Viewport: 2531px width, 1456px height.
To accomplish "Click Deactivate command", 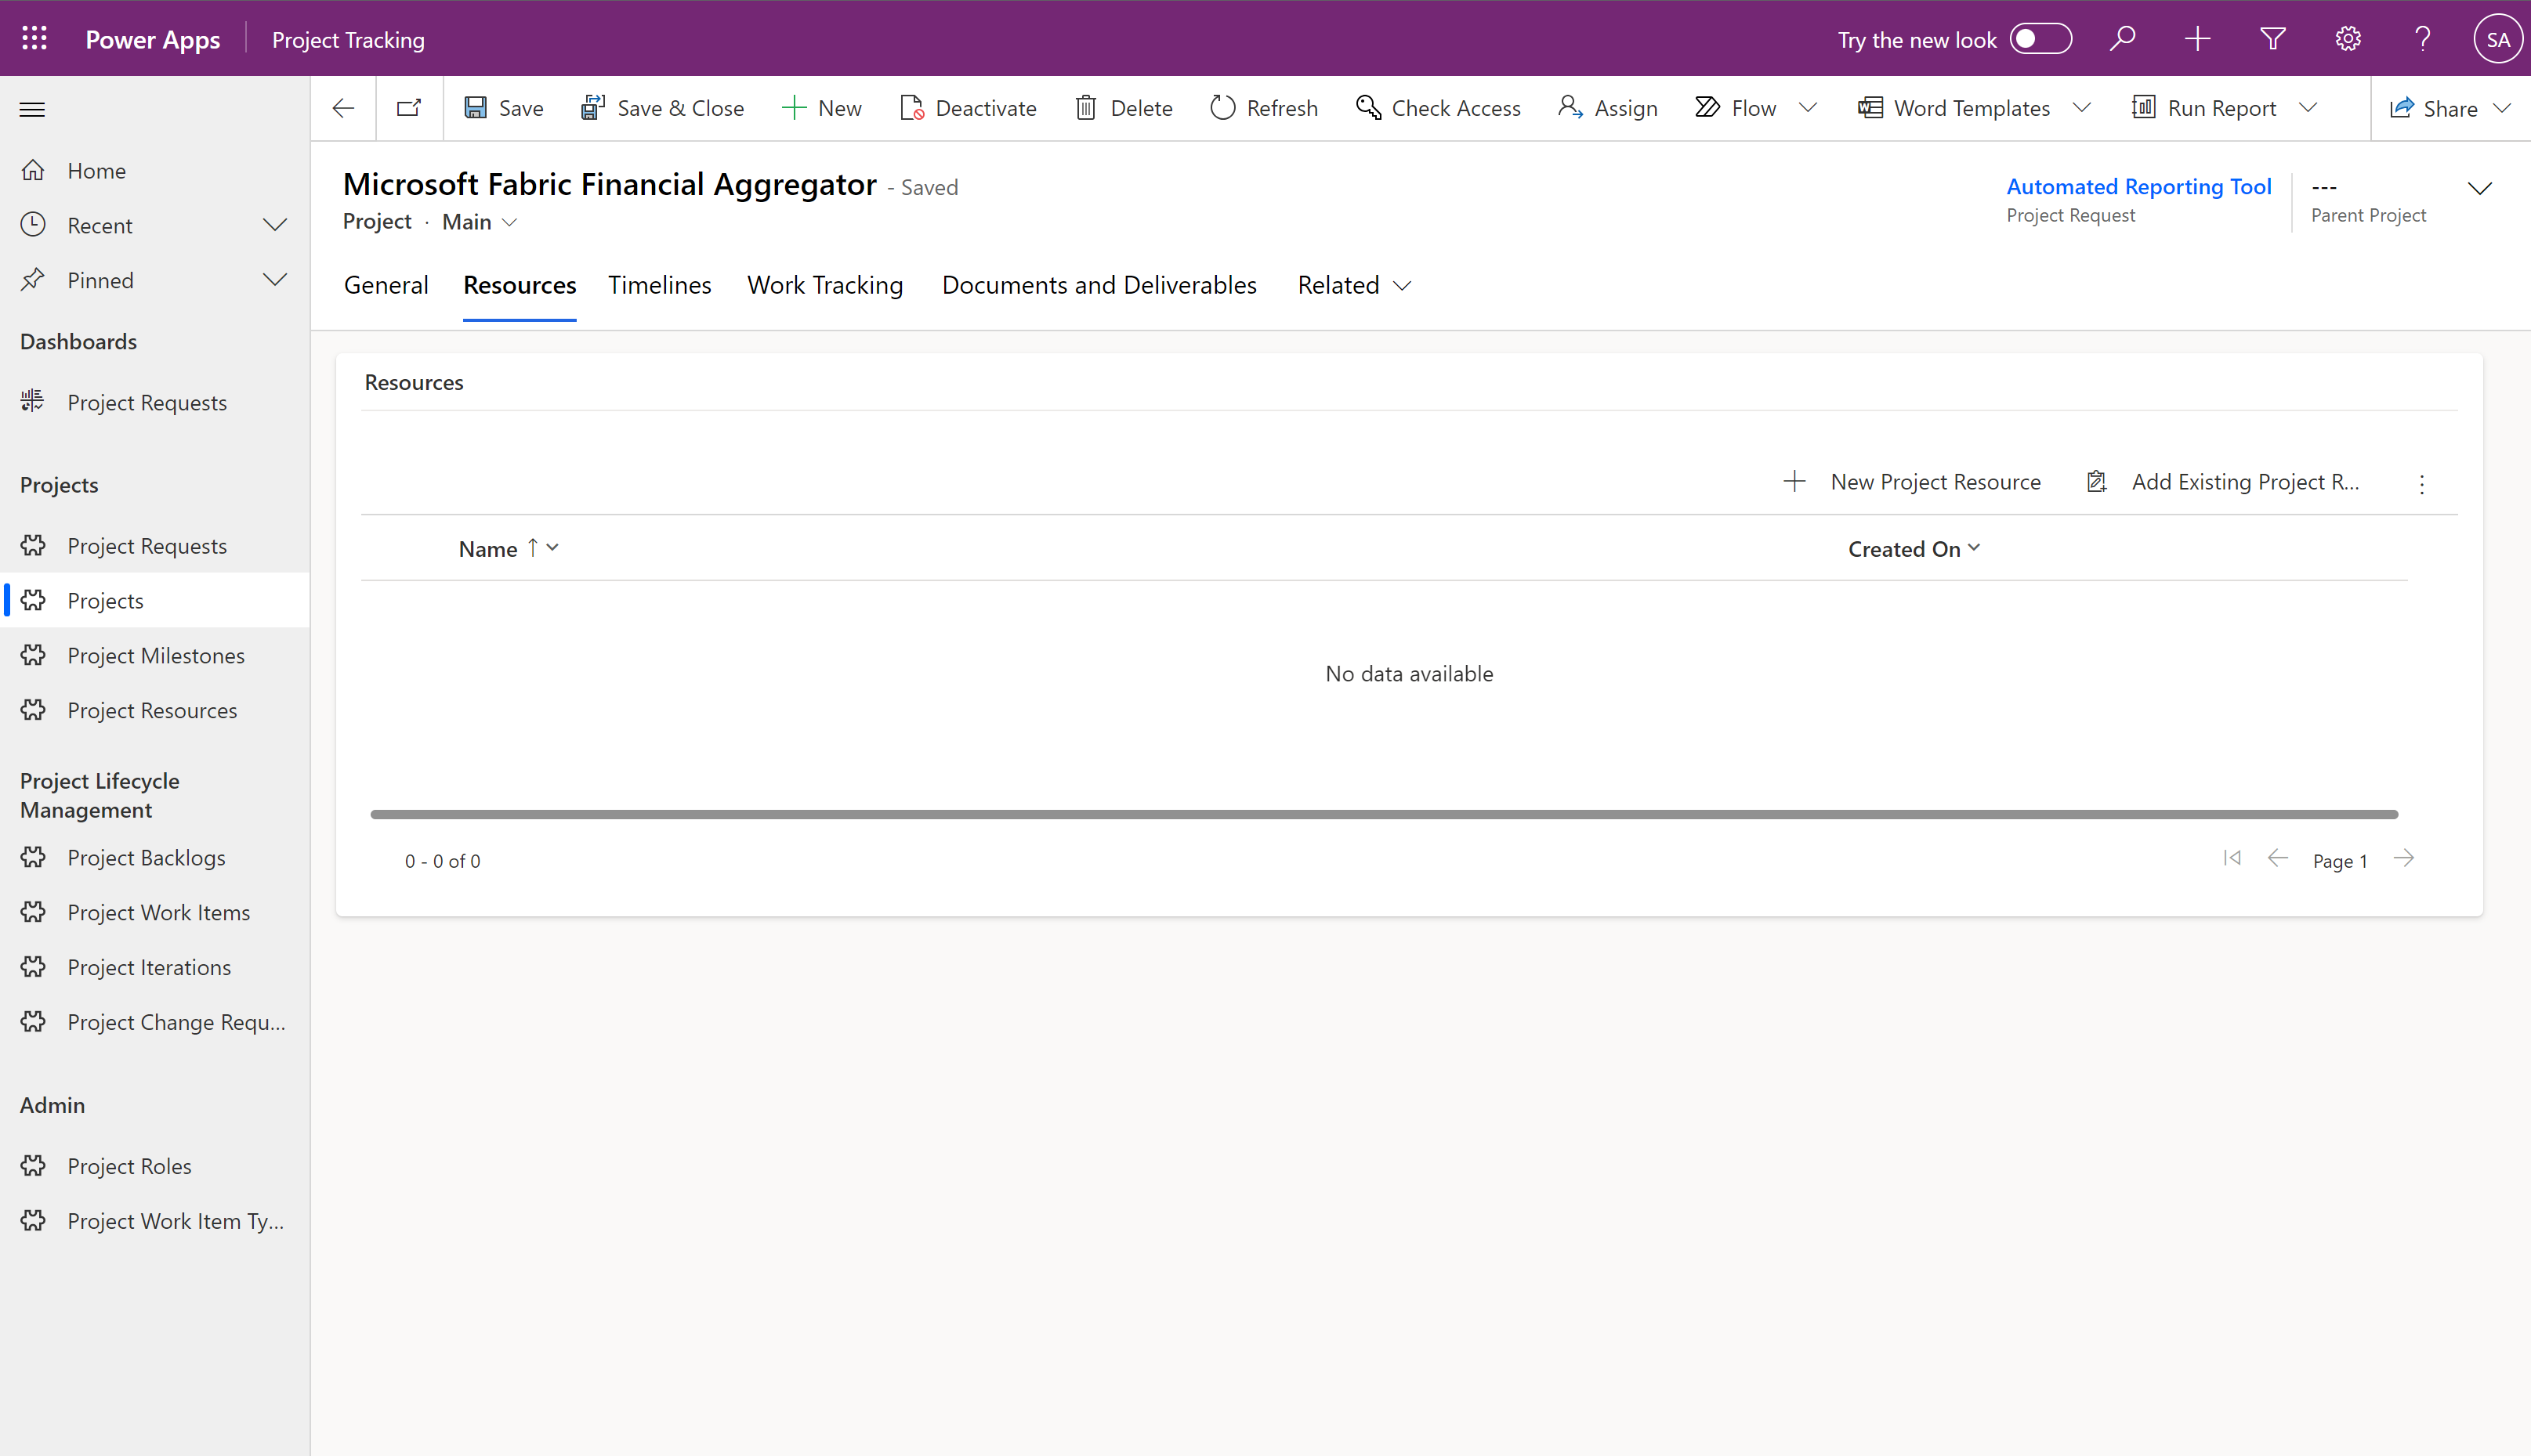I will point(969,108).
